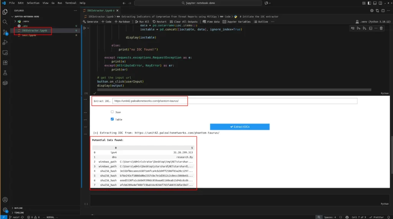Open the Selection menu

[33, 3]
